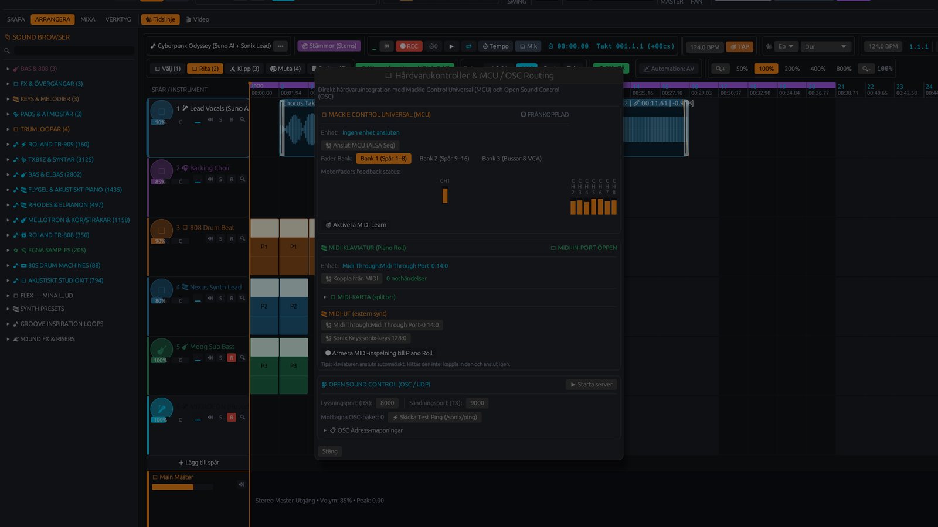The height and width of the screenshot is (527, 938).
Task: Click Anslut MCU (ALSA Seq) button
Action: 361,145
